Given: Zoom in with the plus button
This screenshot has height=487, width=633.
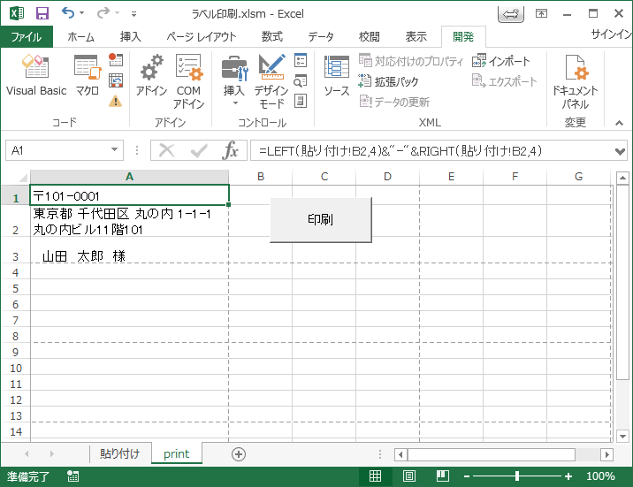Looking at the screenshot, I should tap(568, 476).
